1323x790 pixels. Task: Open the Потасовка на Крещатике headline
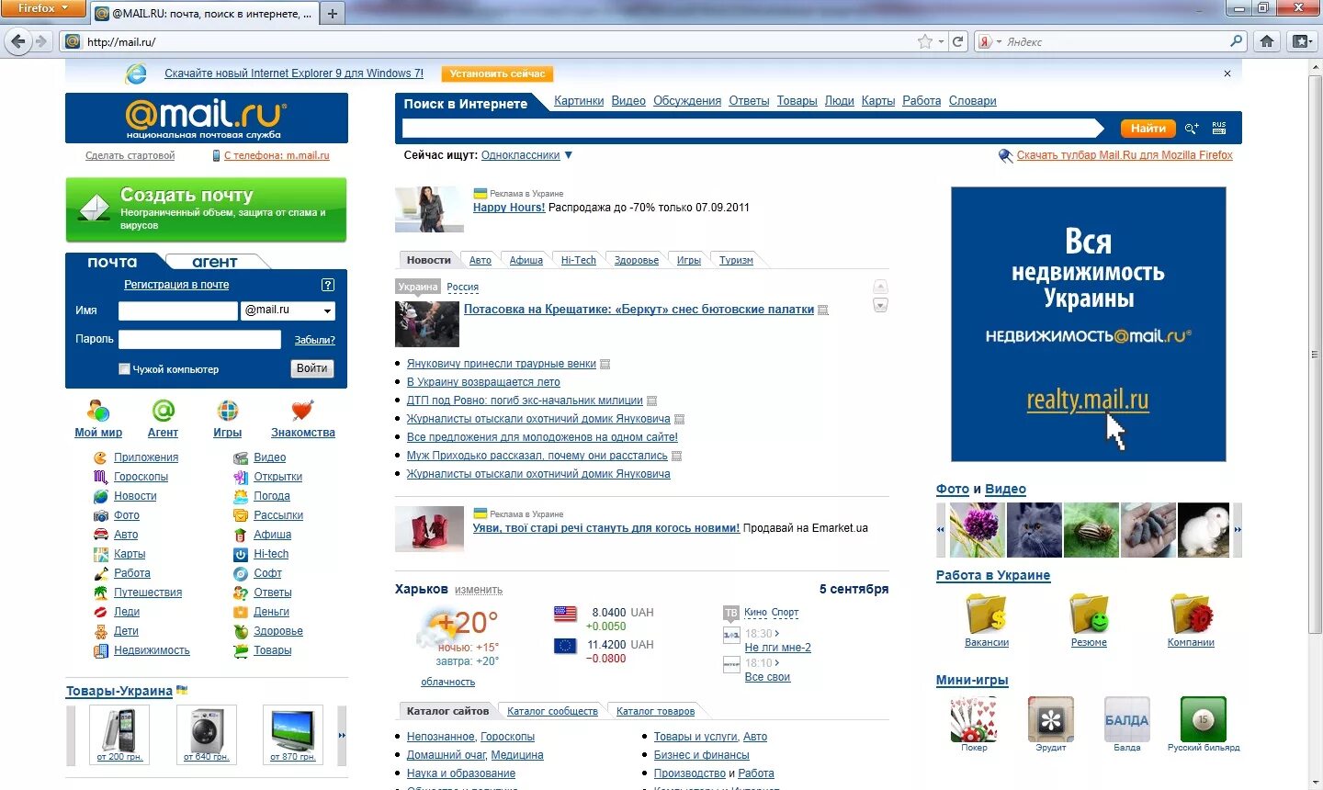[639, 310]
